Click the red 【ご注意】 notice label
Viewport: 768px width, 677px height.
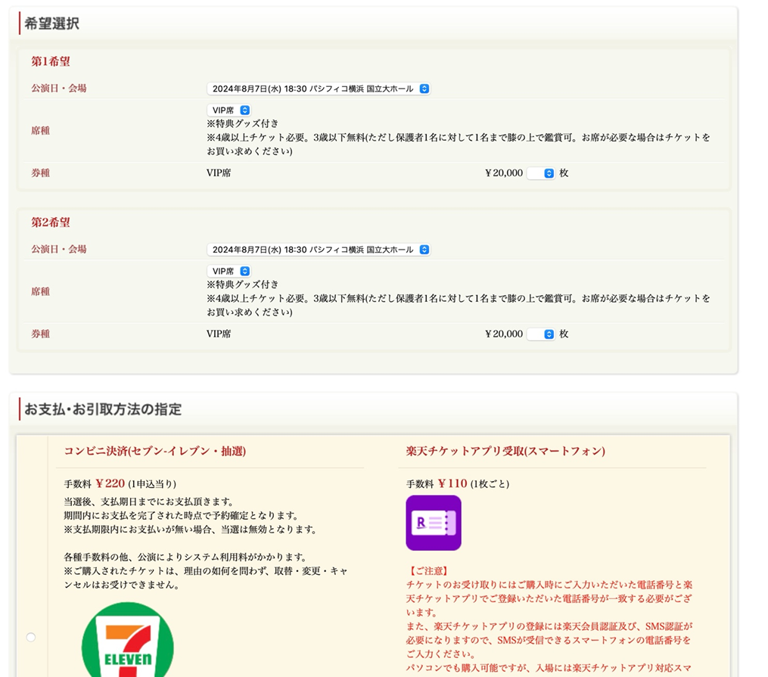tap(428, 571)
